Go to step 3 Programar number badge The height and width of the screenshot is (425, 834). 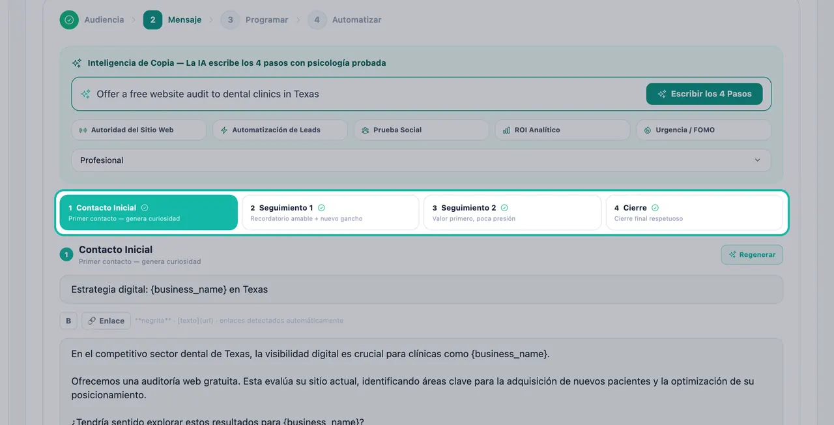[230, 20]
